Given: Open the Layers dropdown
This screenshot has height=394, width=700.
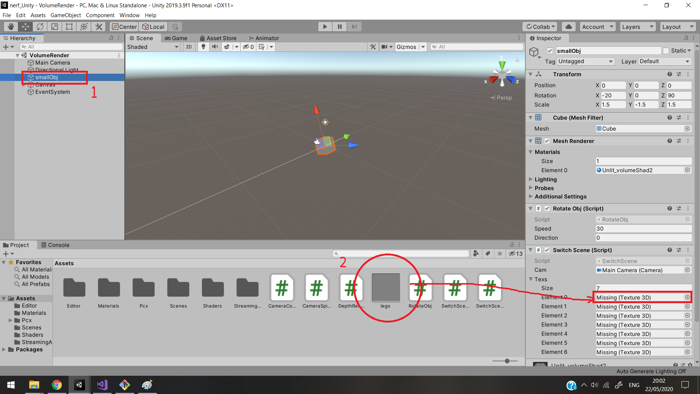Looking at the screenshot, I should coord(637,27).
